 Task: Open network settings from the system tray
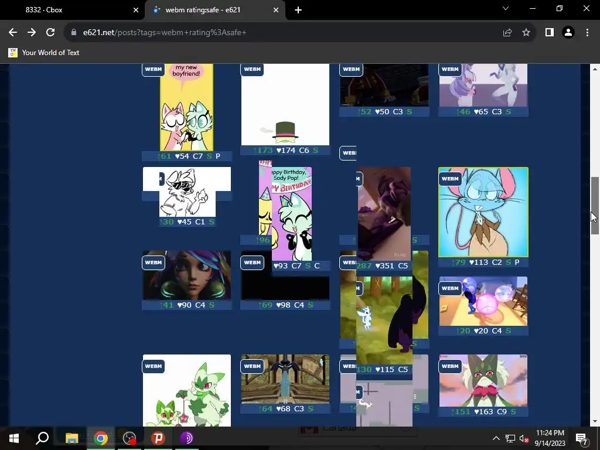510,438
